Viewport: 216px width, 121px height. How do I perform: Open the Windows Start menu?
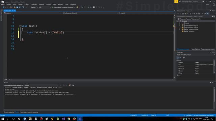[x=3, y=119]
